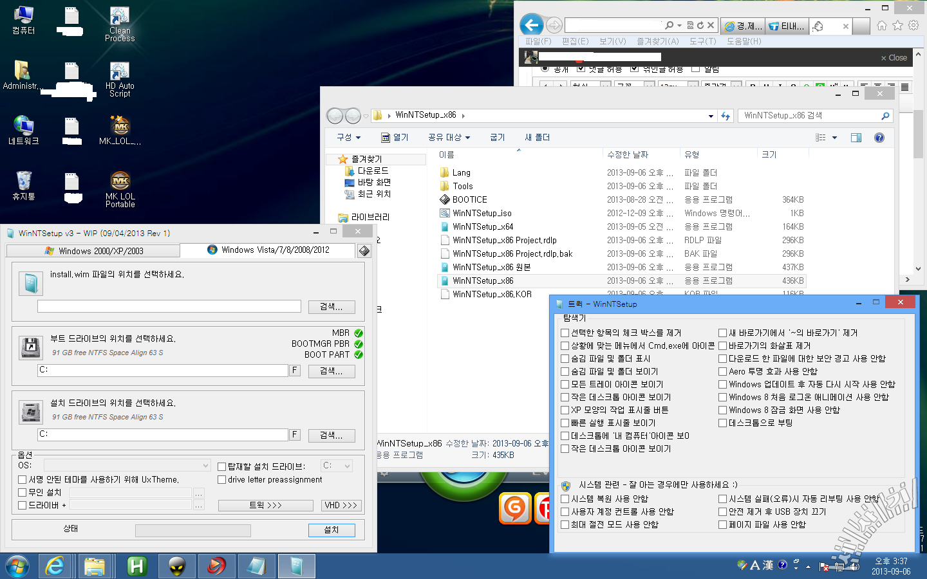This screenshot has height=579, width=927.
Task: Click the explorer help question mark icon
Action: (879, 137)
